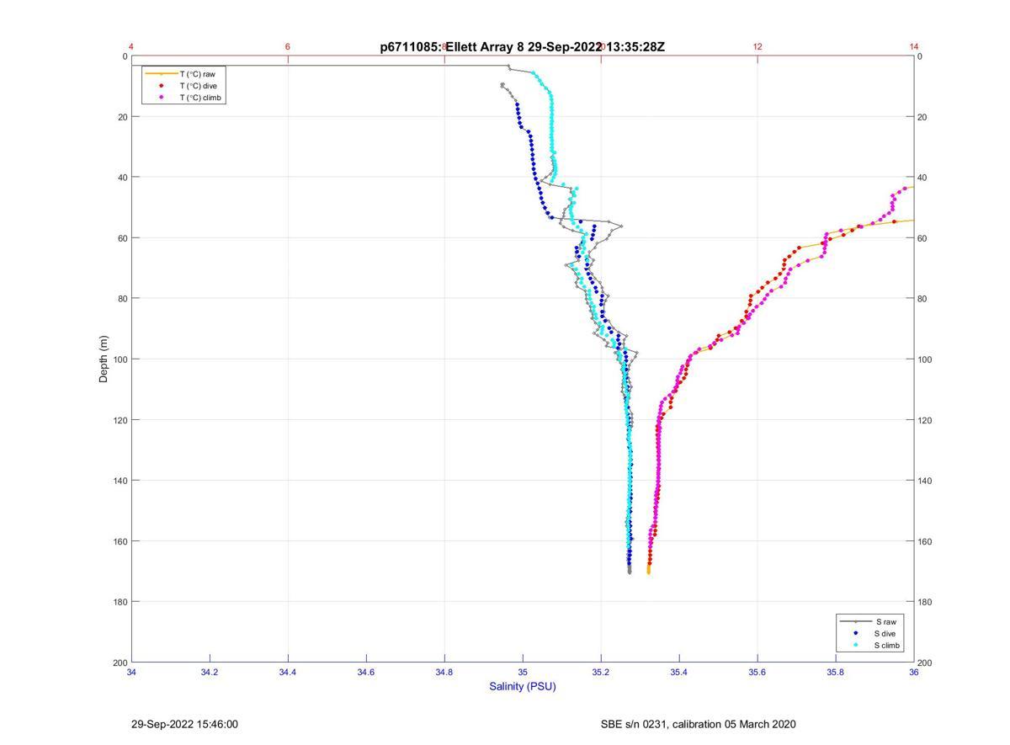Click left-axis depth tick 60

pos(123,238)
